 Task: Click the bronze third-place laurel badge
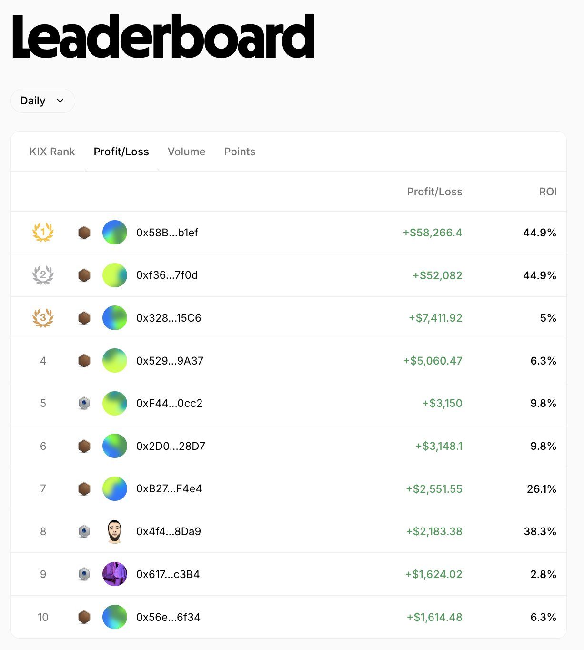click(x=43, y=318)
